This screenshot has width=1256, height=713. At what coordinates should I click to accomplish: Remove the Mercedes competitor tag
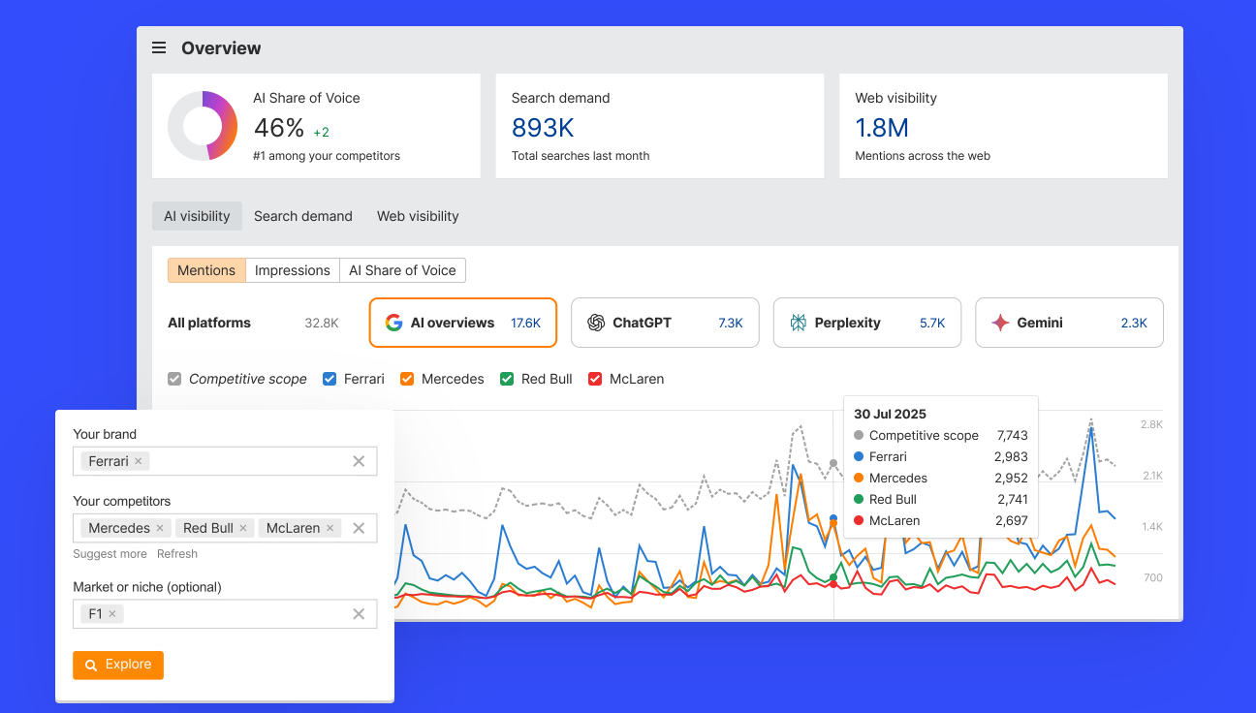pyautogui.click(x=160, y=528)
